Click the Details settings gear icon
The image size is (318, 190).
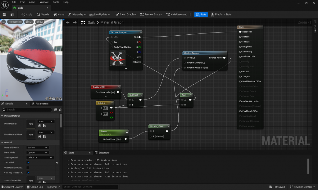[x=60, y=110]
